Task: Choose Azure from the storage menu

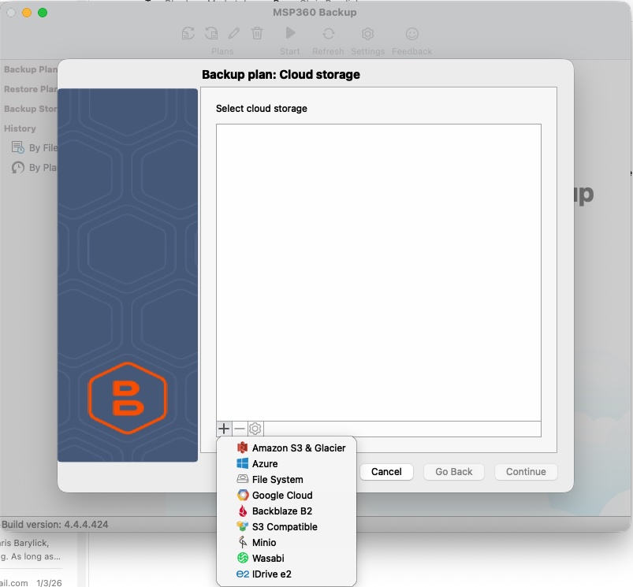Action: tap(265, 463)
